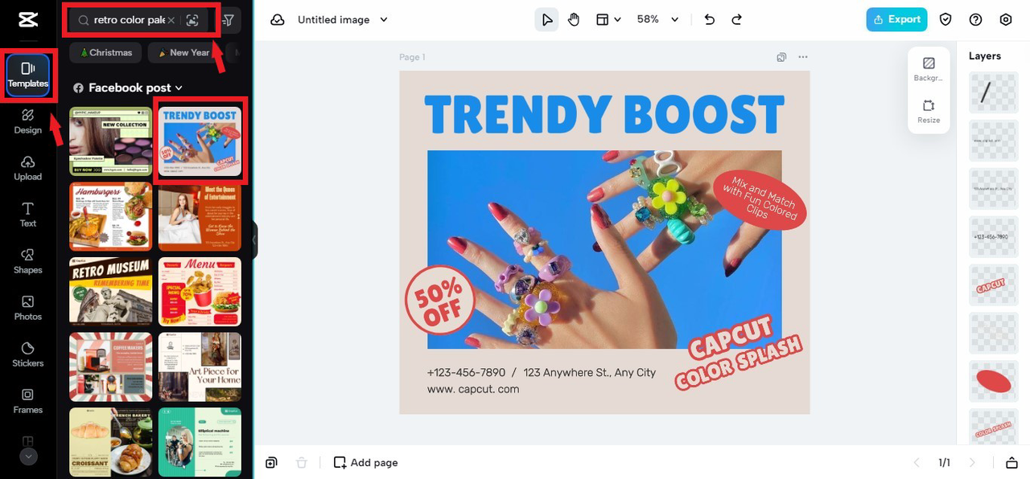Choose the Art Piece for Your Home template

(x=200, y=366)
